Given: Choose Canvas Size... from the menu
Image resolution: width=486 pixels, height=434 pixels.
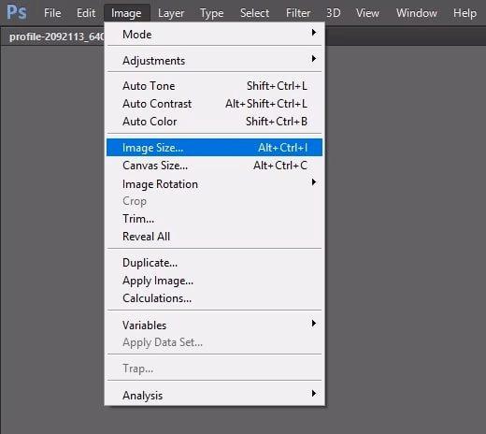Looking at the screenshot, I should click(214, 166).
